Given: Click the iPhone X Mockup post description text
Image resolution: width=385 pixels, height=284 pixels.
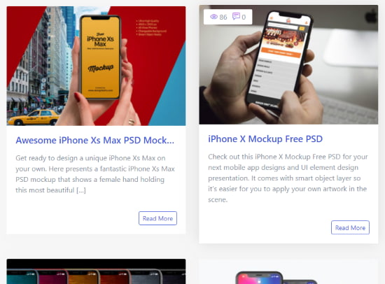Looking at the screenshot, I should (288, 178).
